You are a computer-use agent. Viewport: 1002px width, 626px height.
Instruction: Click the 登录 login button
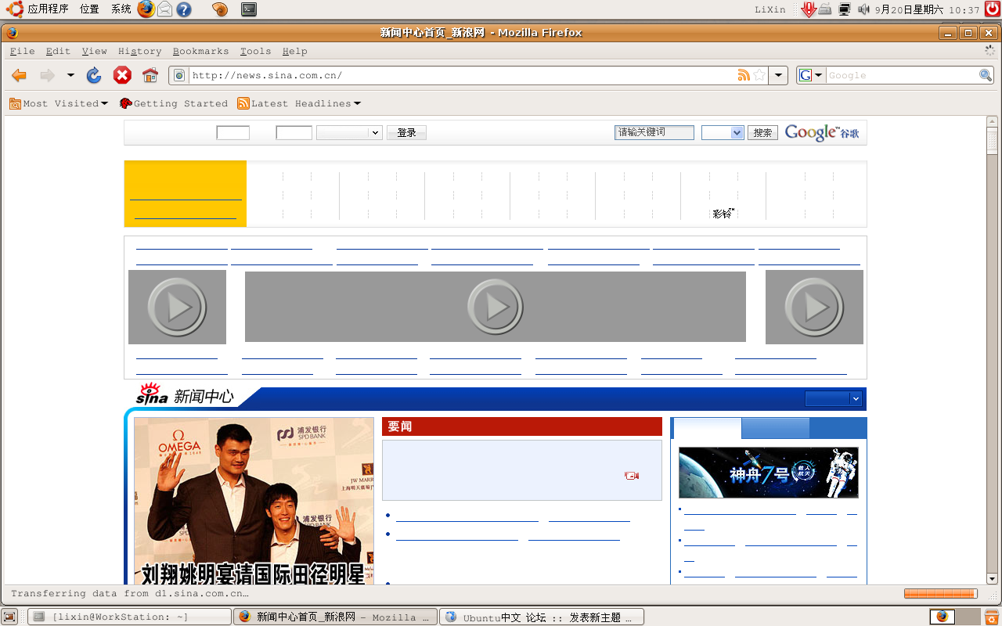(406, 133)
